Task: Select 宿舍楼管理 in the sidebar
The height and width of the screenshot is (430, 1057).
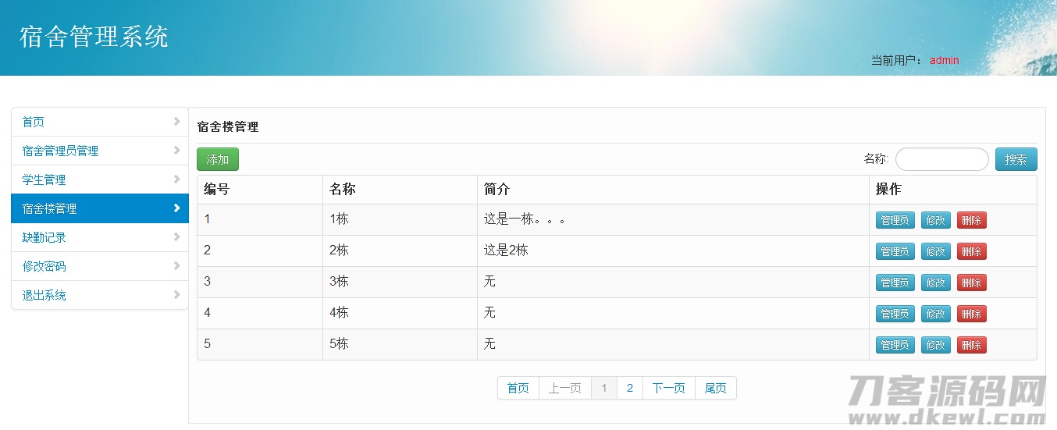Action: pyautogui.click(x=50, y=208)
